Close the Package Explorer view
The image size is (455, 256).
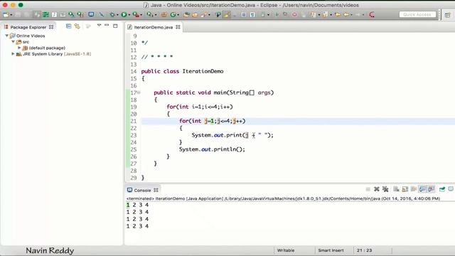[x=51, y=27]
